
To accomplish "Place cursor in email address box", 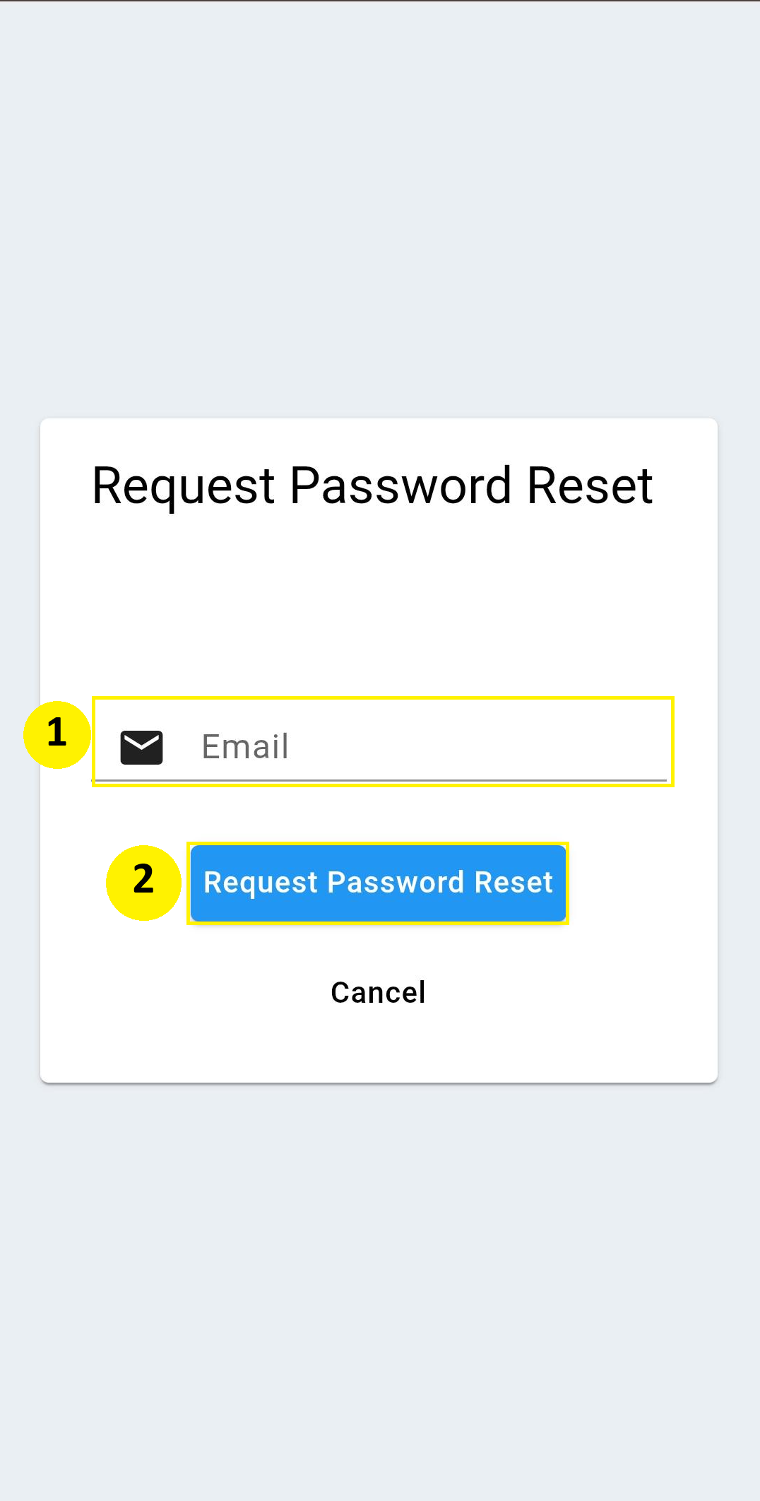I will [381, 741].
